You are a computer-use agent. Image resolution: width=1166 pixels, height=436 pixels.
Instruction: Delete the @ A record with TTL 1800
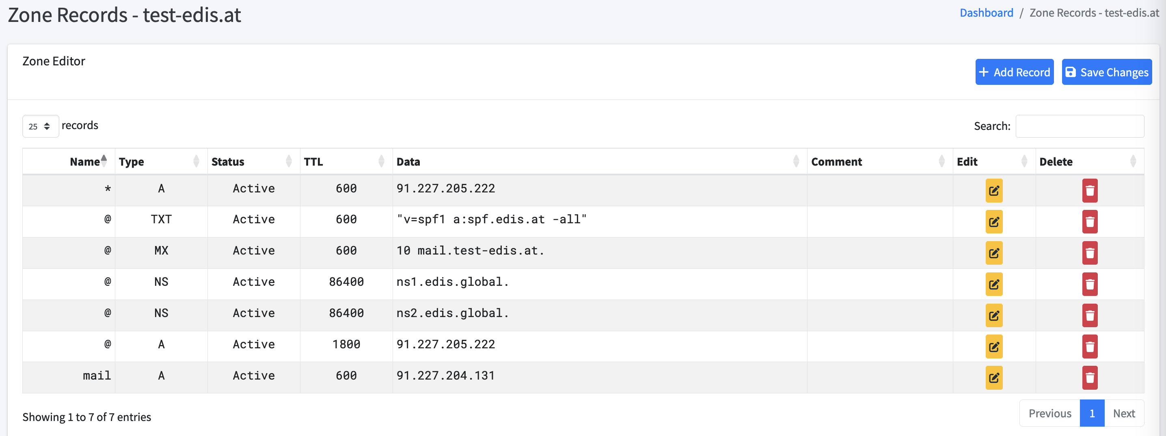pyautogui.click(x=1090, y=347)
